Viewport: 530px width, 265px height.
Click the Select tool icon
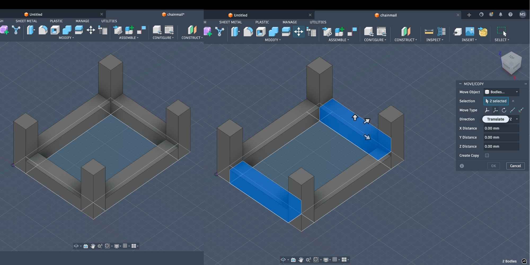point(502,31)
